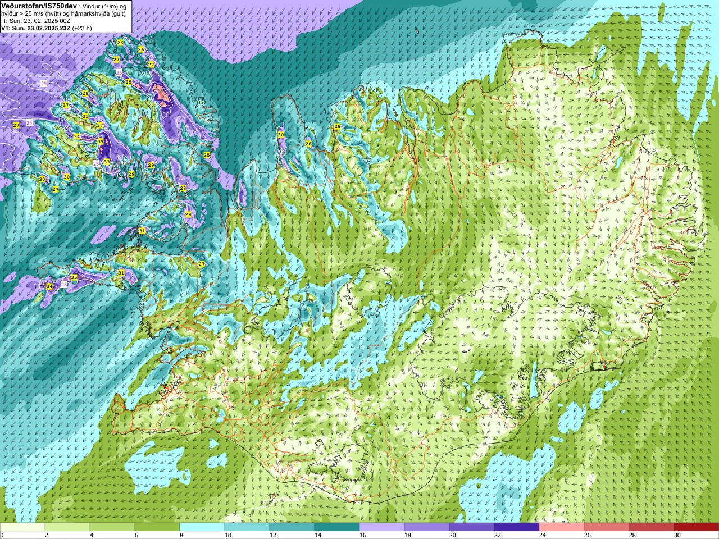Click the 20–22 m/s purple legend segment

[472, 527]
